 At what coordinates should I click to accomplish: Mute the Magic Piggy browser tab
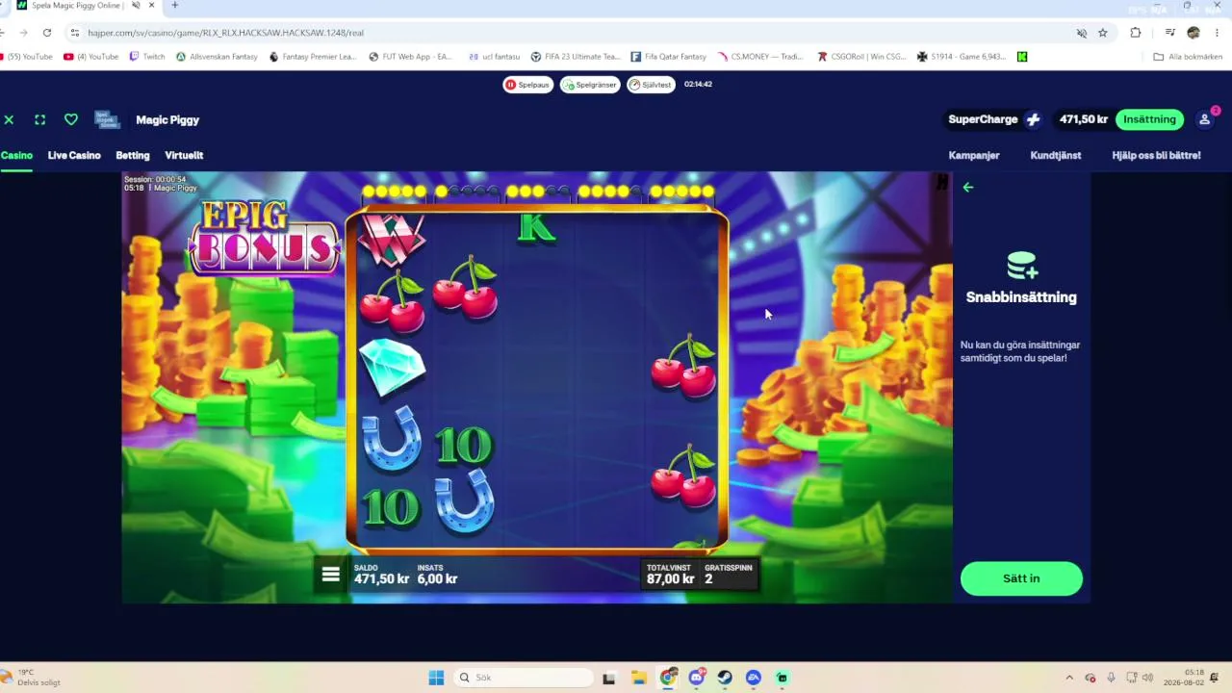(x=136, y=6)
